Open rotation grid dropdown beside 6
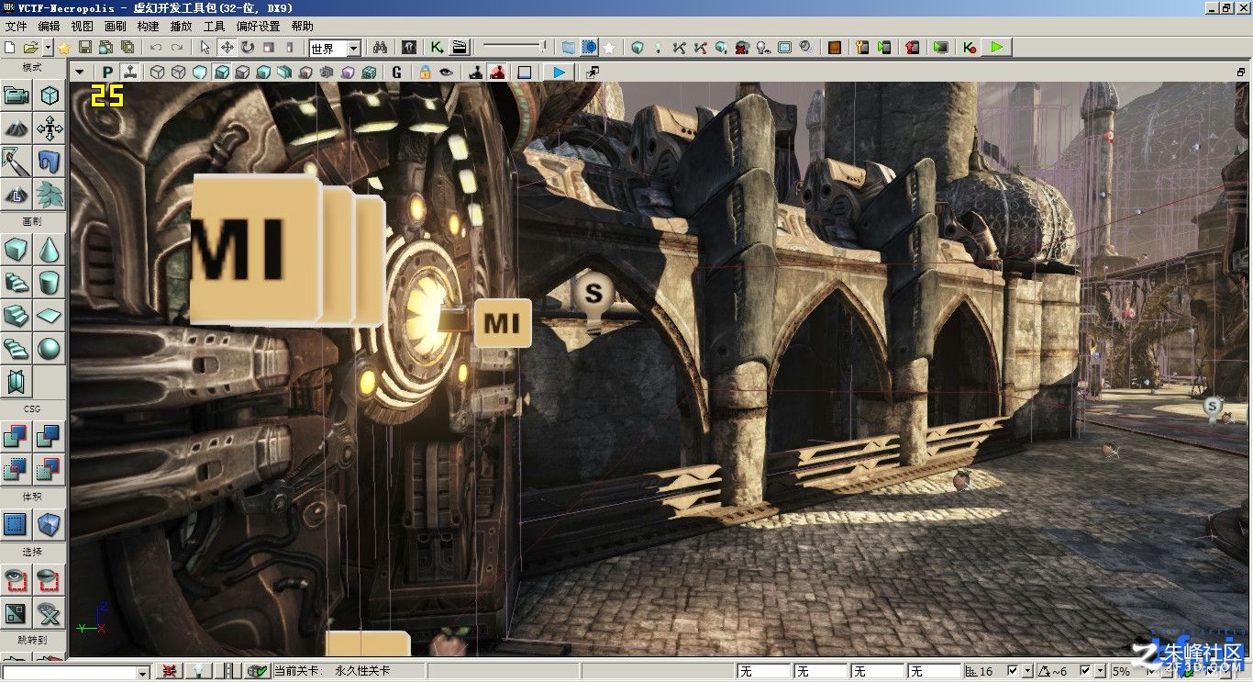Image resolution: width=1253 pixels, height=682 pixels. [x=1100, y=671]
